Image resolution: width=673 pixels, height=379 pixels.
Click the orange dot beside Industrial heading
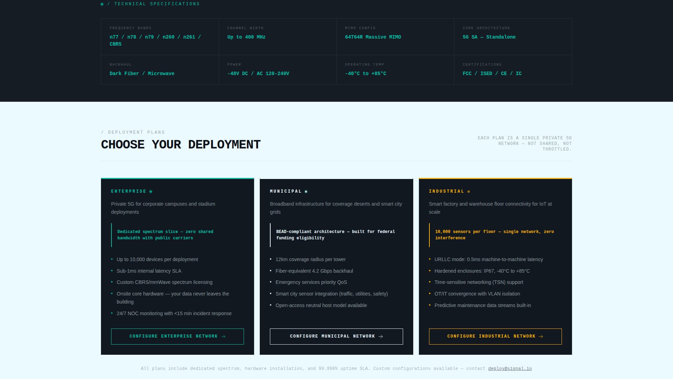(x=469, y=192)
